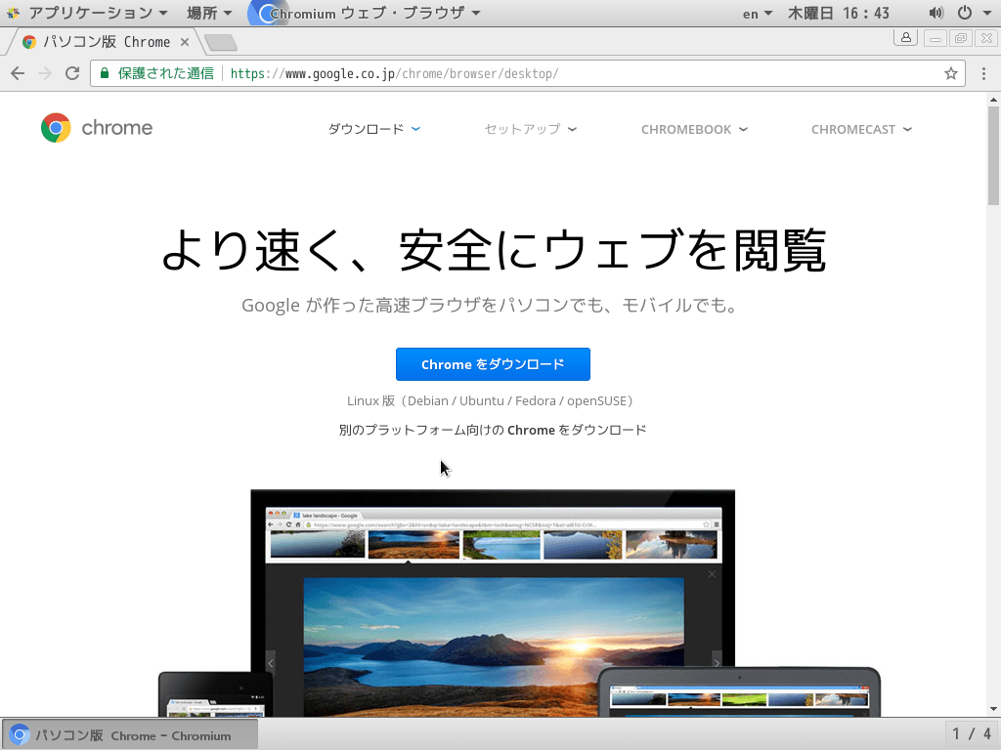Click the 保護された通信 padlock icon
Viewport: 1001px width, 750px height.
point(103,73)
